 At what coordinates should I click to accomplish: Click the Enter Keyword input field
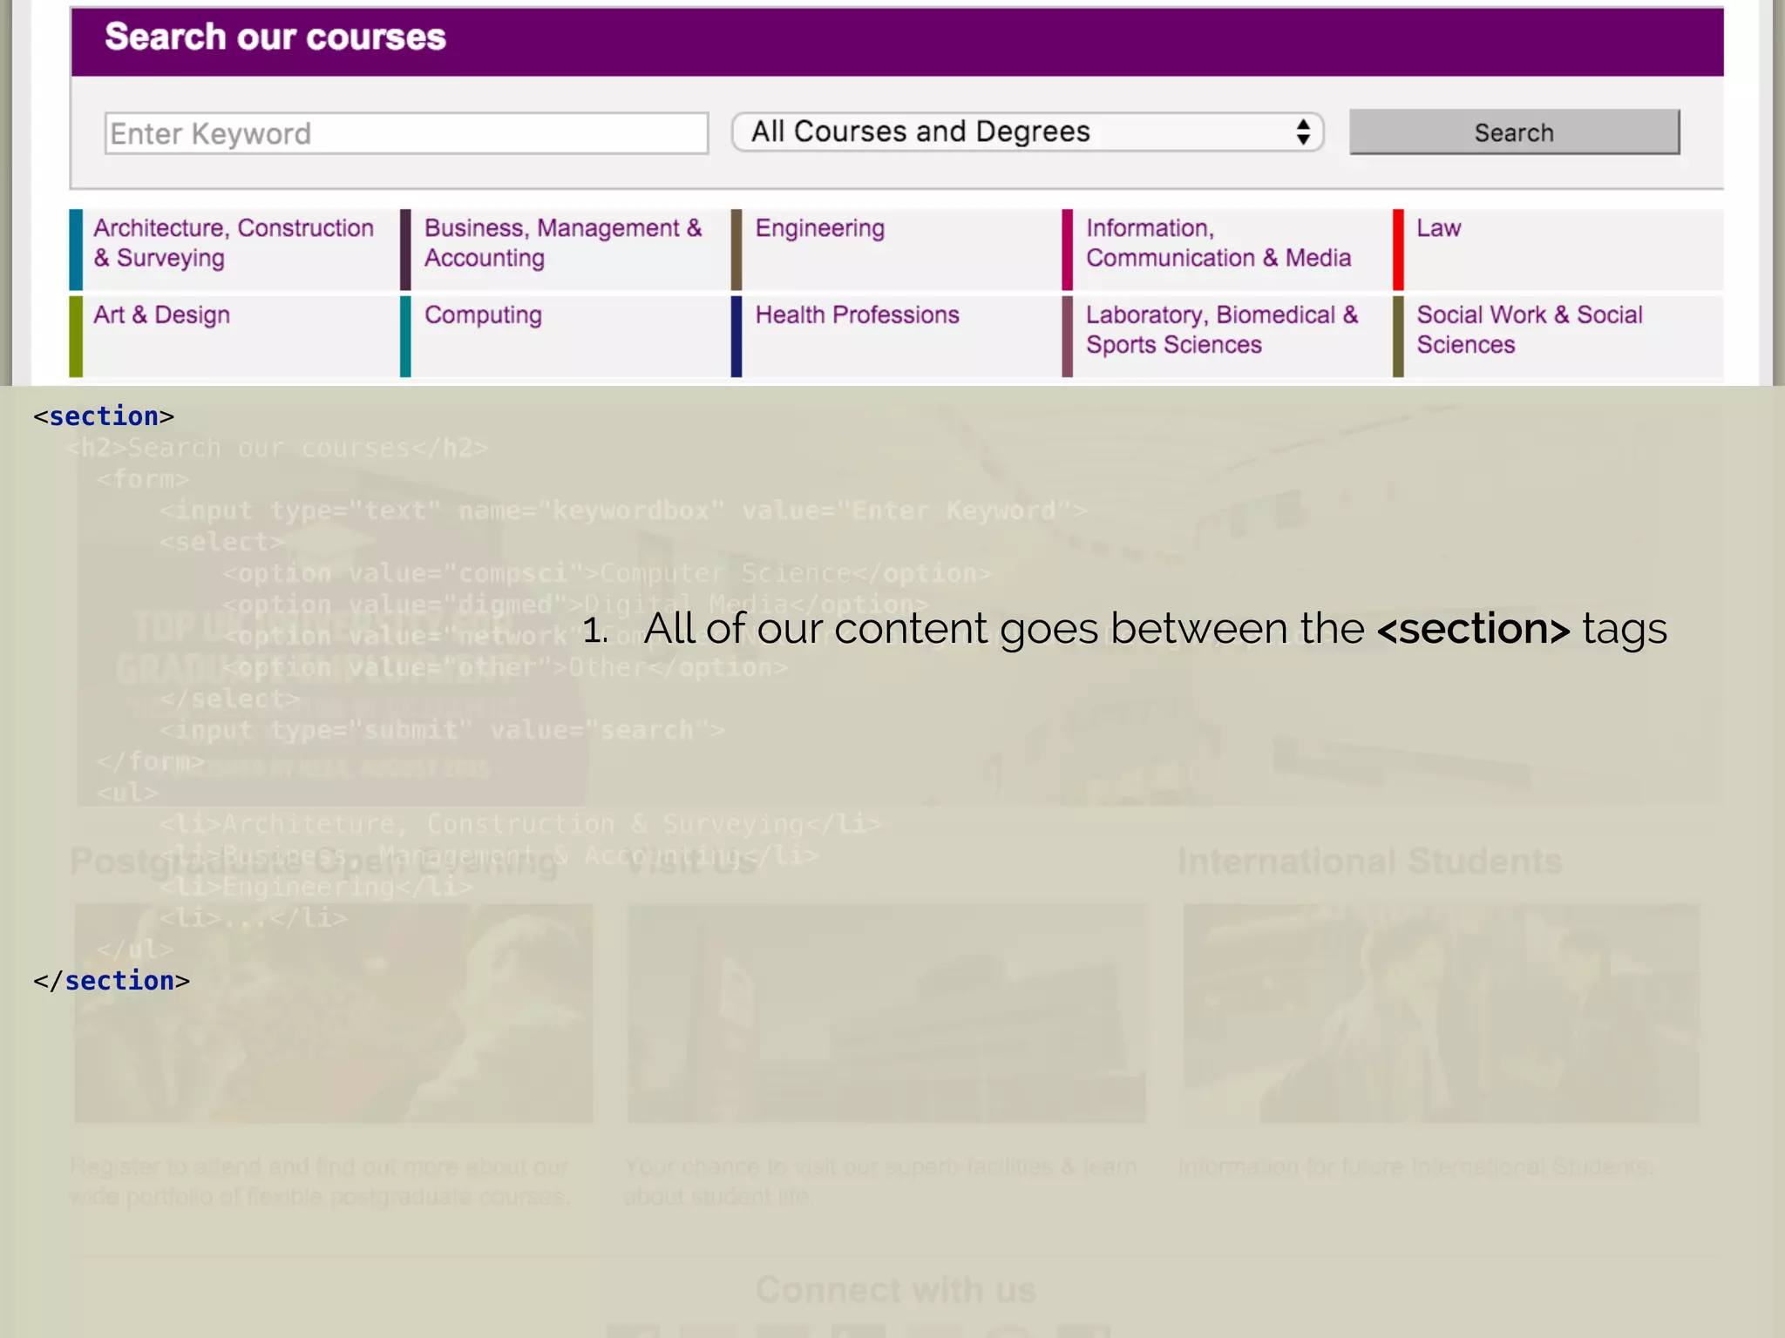click(405, 133)
